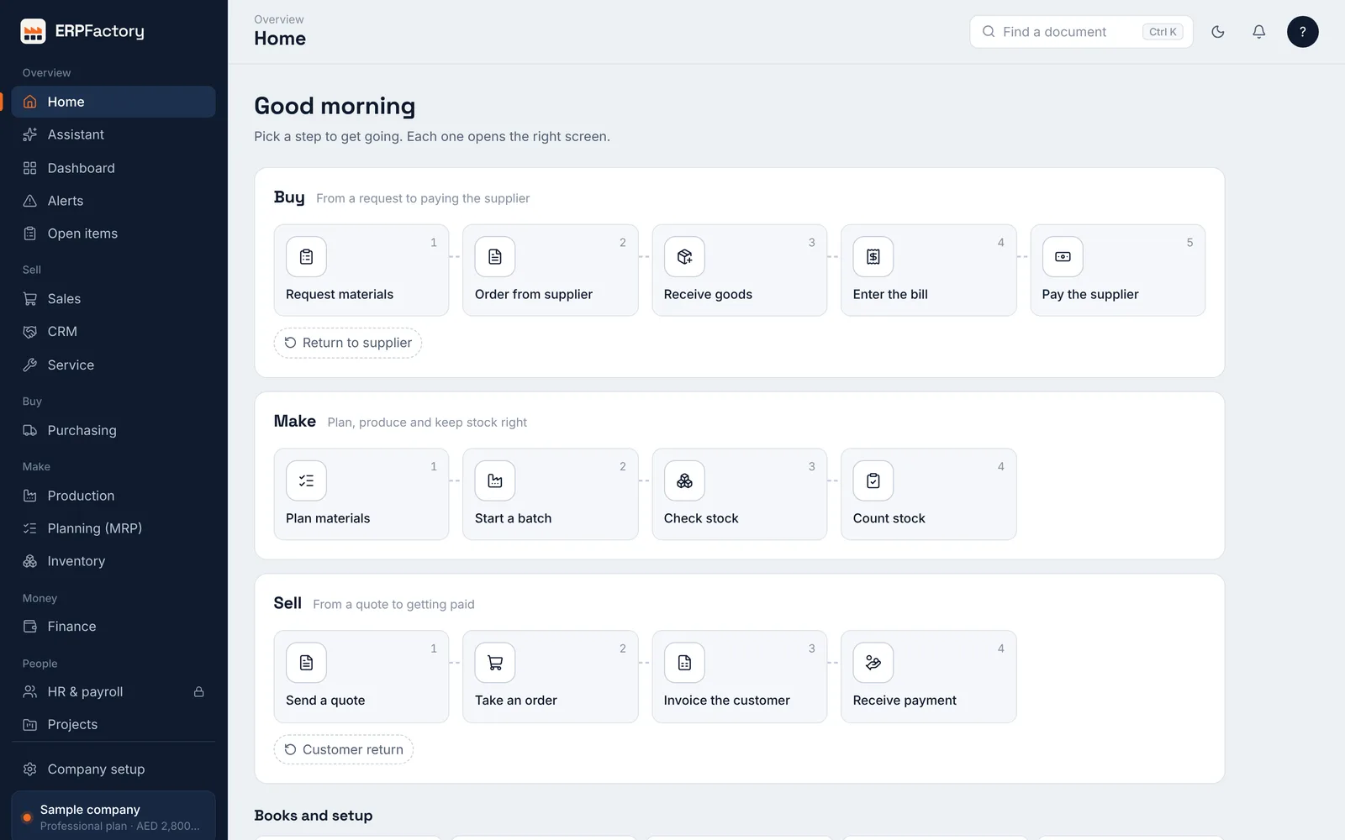Open Inventory in the sidebar

click(x=113, y=561)
